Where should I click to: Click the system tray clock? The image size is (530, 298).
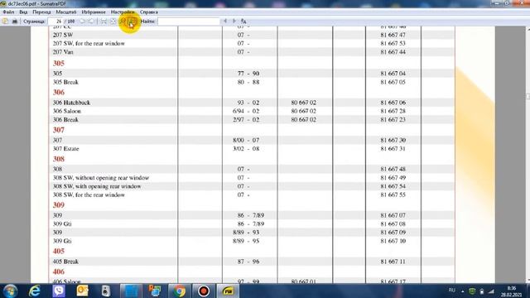(512, 291)
